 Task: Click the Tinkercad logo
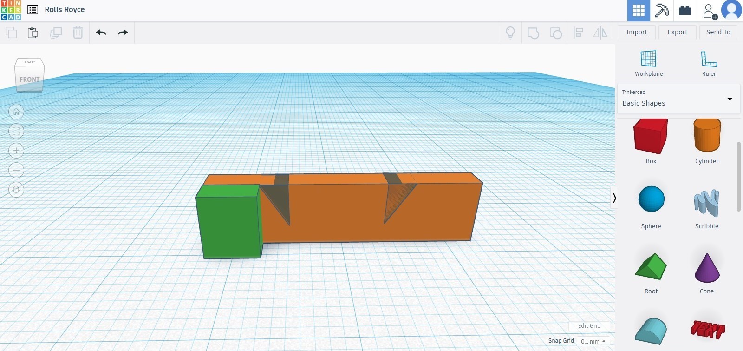coord(11,10)
